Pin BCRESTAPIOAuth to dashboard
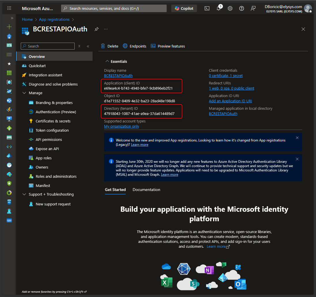 click(x=97, y=29)
